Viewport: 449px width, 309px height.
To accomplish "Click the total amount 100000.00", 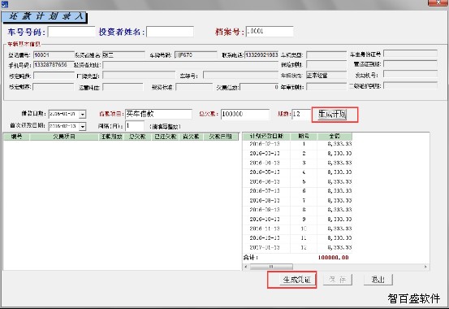I will click(x=334, y=258).
